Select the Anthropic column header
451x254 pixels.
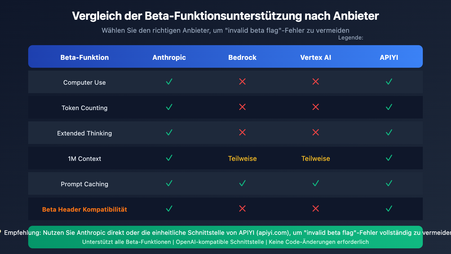169,58
